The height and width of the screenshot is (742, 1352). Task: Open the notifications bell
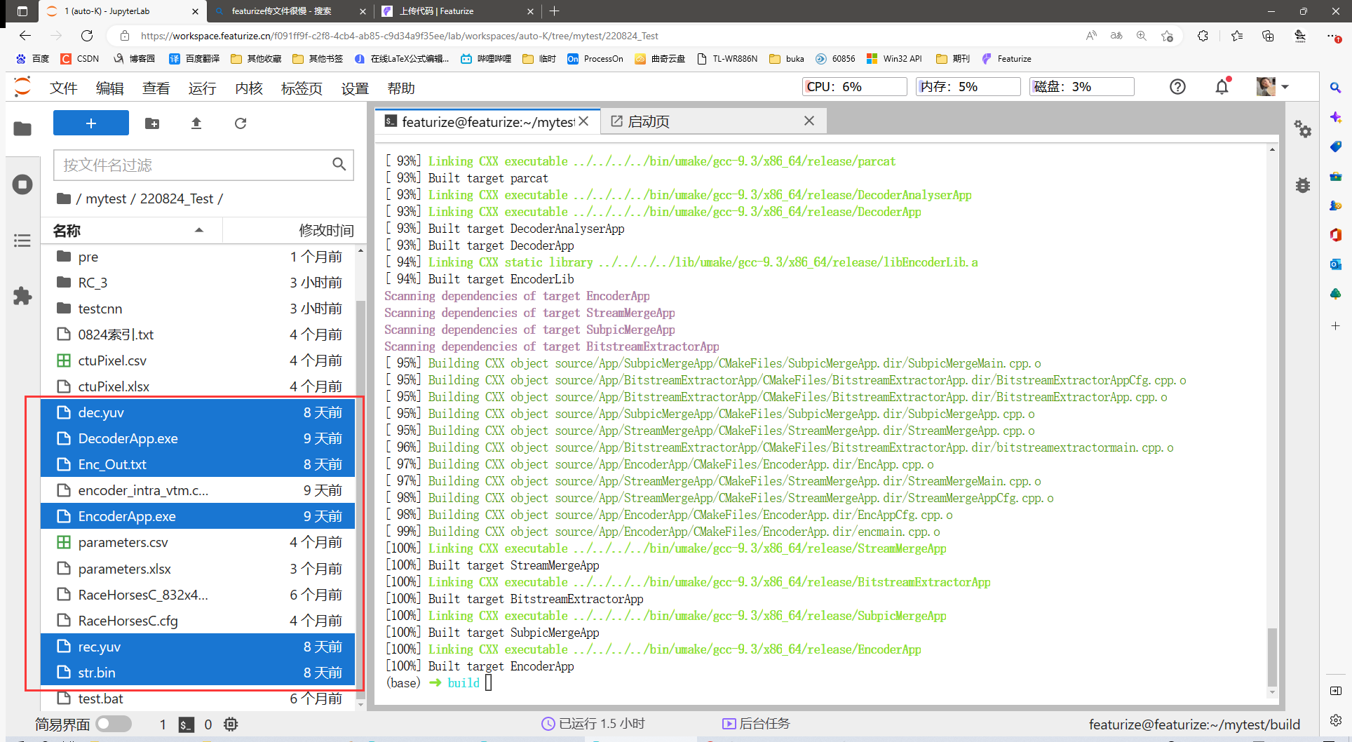[1222, 87]
